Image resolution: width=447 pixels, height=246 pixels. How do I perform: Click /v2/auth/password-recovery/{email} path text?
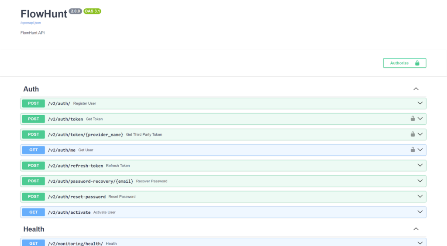click(x=90, y=181)
